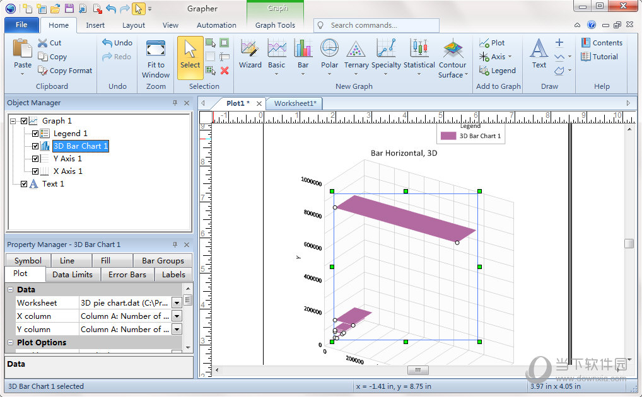Click the blue help question mark icon
This screenshot has width=642, height=397.
(x=591, y=25)
